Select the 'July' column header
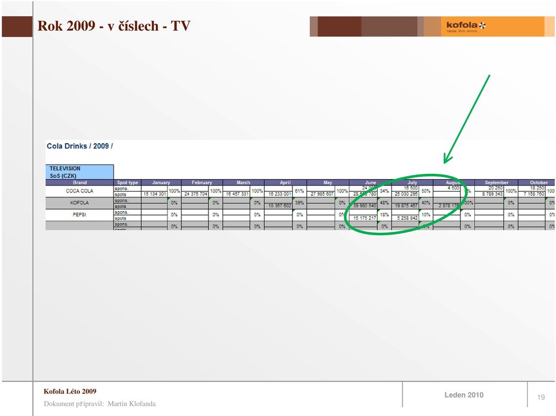 point(412,183)
